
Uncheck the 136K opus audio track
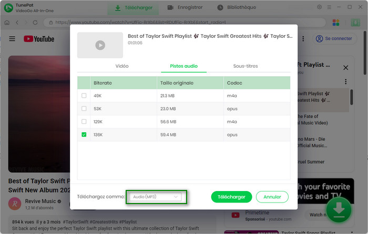click(x=84, y=135)
